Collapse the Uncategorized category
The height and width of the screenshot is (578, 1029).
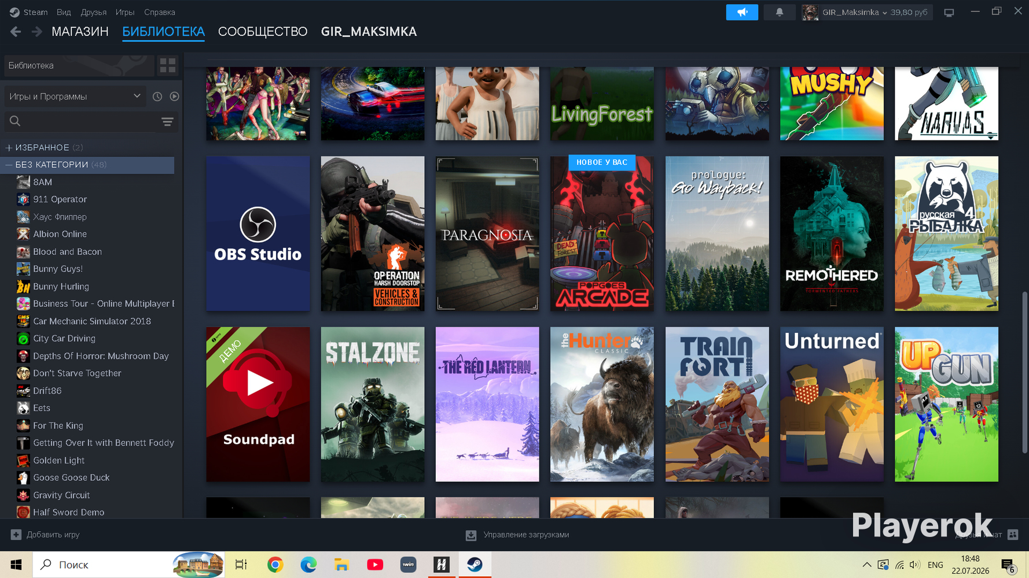(x=9, y=165)
